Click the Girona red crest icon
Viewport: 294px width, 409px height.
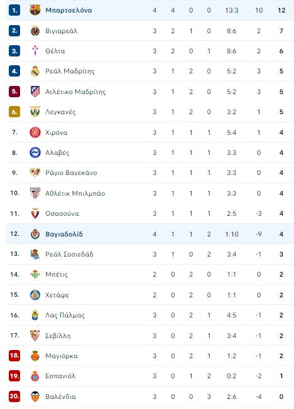tap(35, 132)
